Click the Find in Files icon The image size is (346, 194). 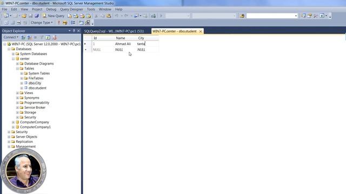pyautogui.click(x=242, y=16)
